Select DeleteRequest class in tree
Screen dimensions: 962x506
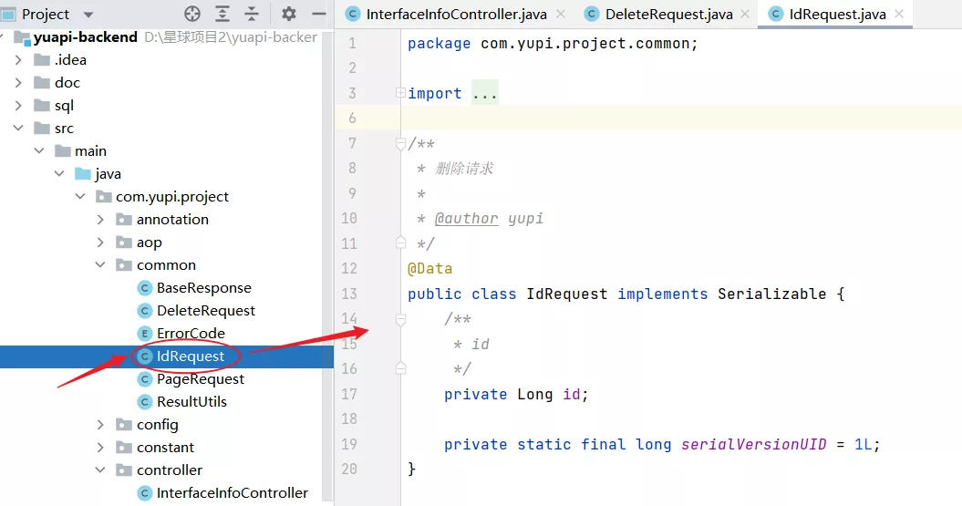205,310
